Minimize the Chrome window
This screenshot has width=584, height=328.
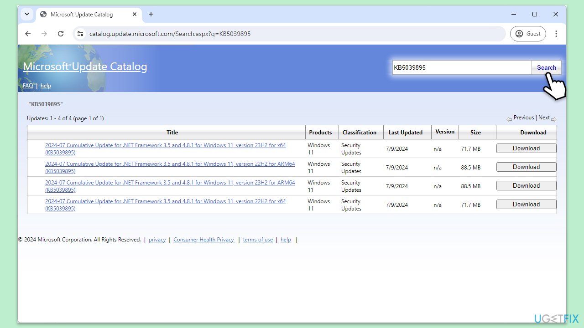pyautogui.click(x=514, y=14)
